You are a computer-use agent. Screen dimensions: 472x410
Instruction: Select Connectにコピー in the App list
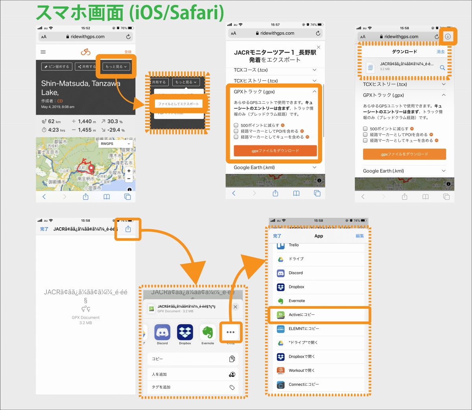[319, 384]
